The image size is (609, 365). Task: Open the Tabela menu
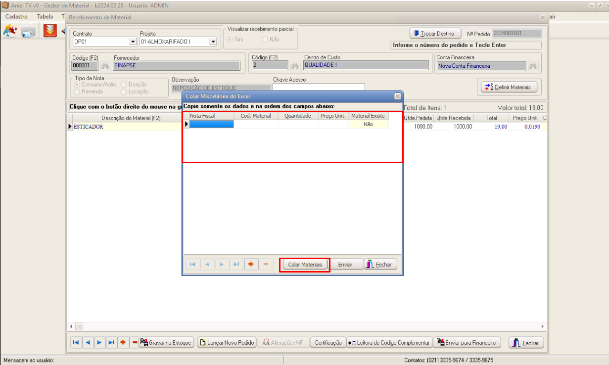pyautogui.click(x=45, y=16)
